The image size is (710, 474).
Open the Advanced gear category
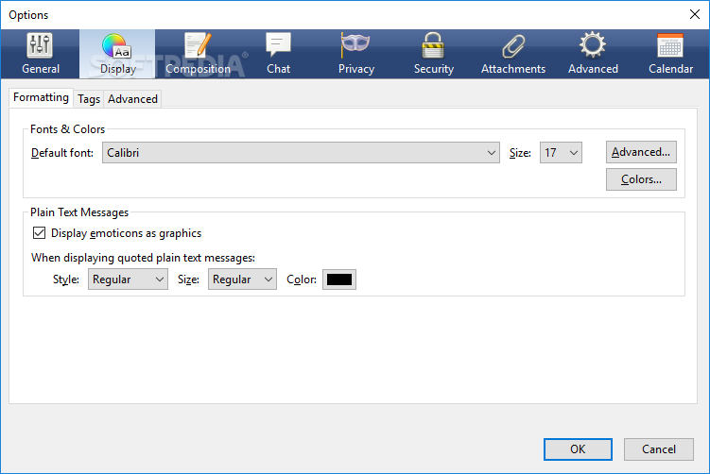tap(593, 54)
